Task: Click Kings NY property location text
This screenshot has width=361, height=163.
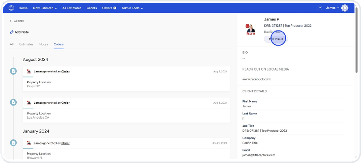Action: (33, 86)
